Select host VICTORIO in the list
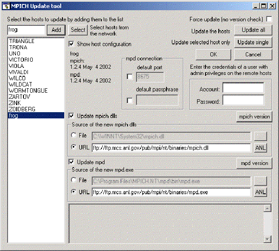Image resolution: width=279 pixels, height=251 pixels. coord(36,60)
